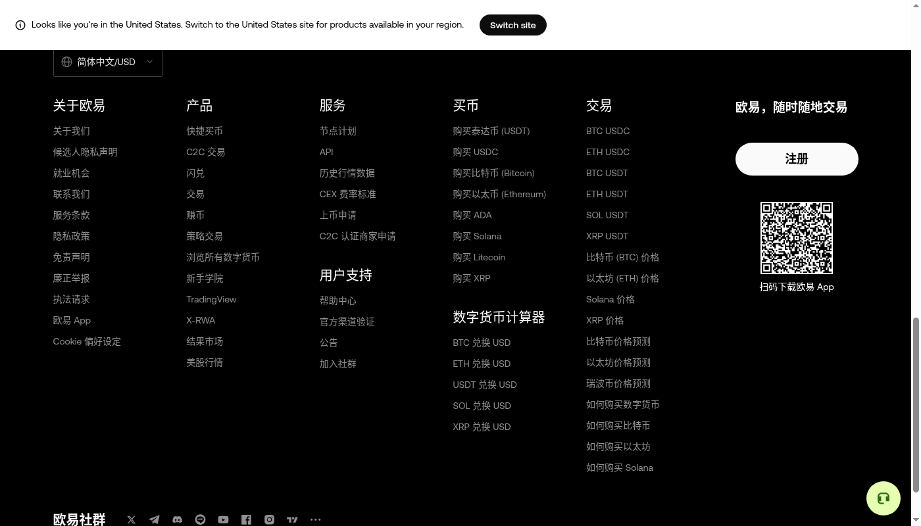
Task: Open the TradingView social icon
Action: point(293,519)
